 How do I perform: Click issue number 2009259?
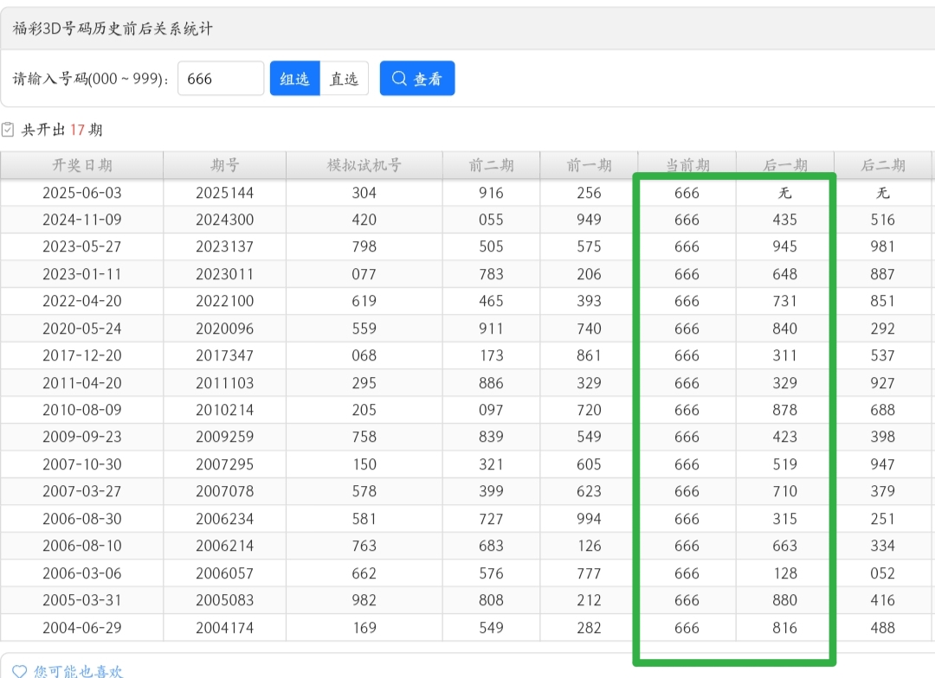point(225,437)
